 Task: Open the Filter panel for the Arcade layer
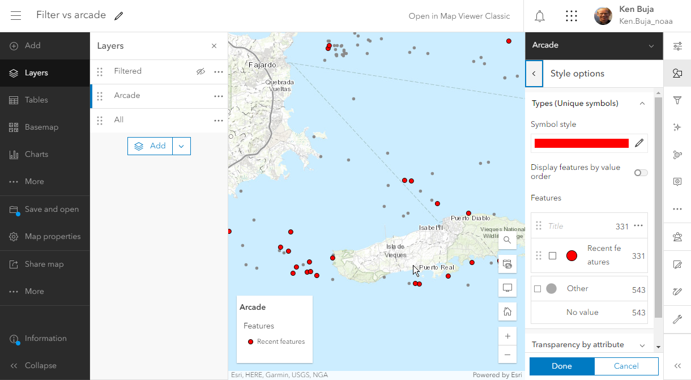click(x=677, y=100)
